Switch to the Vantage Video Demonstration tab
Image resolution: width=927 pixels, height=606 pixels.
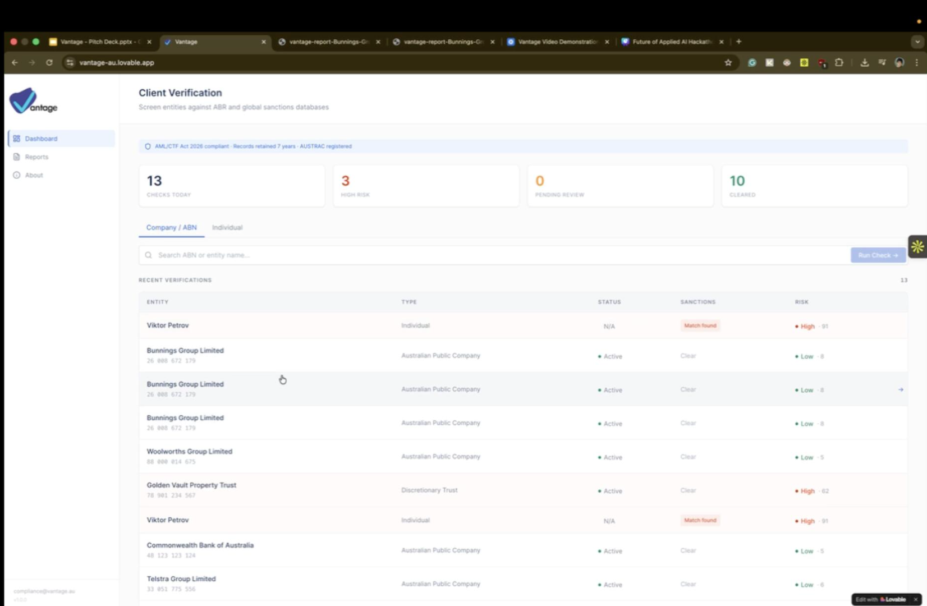559,42
